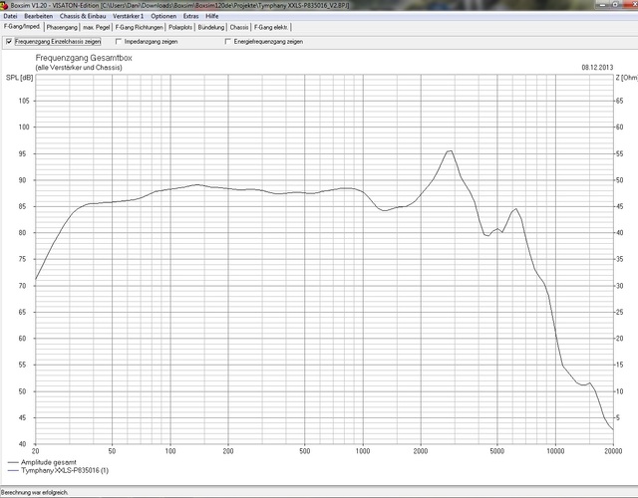Switch to the Phasengang tab
This screenshot has height=498, width=638.
tap(62, 28)
